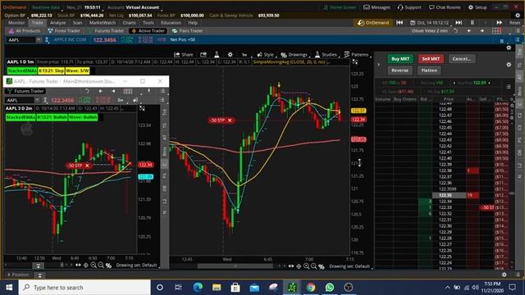Open Pairs Trader sub-tab

[x=188, y=31]
